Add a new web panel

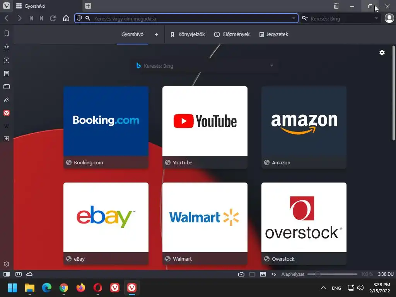coord(7,139)
